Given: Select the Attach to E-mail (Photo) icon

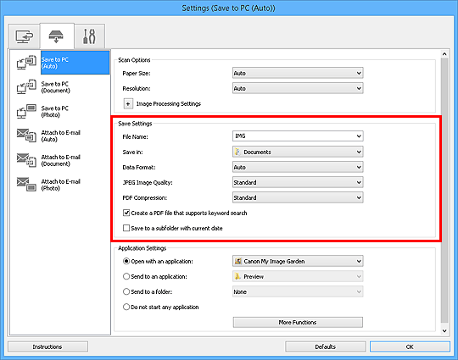Looking at the screenshot, I should tap(26, 185).
